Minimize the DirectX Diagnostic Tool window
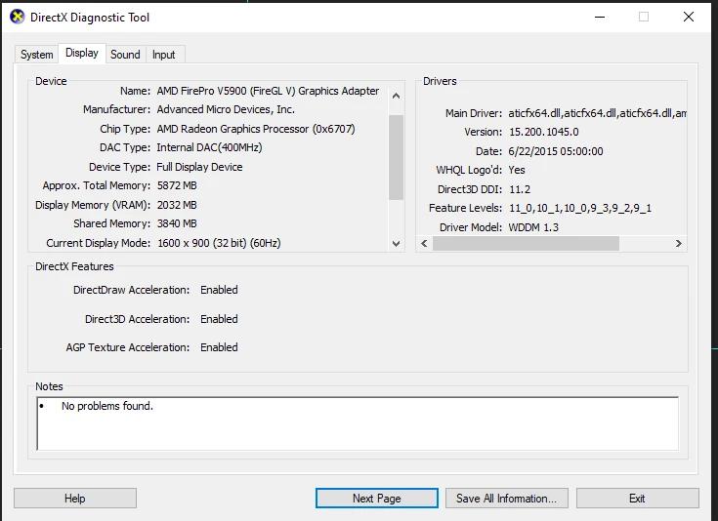The image size is (718, 521). pos(600,17)
